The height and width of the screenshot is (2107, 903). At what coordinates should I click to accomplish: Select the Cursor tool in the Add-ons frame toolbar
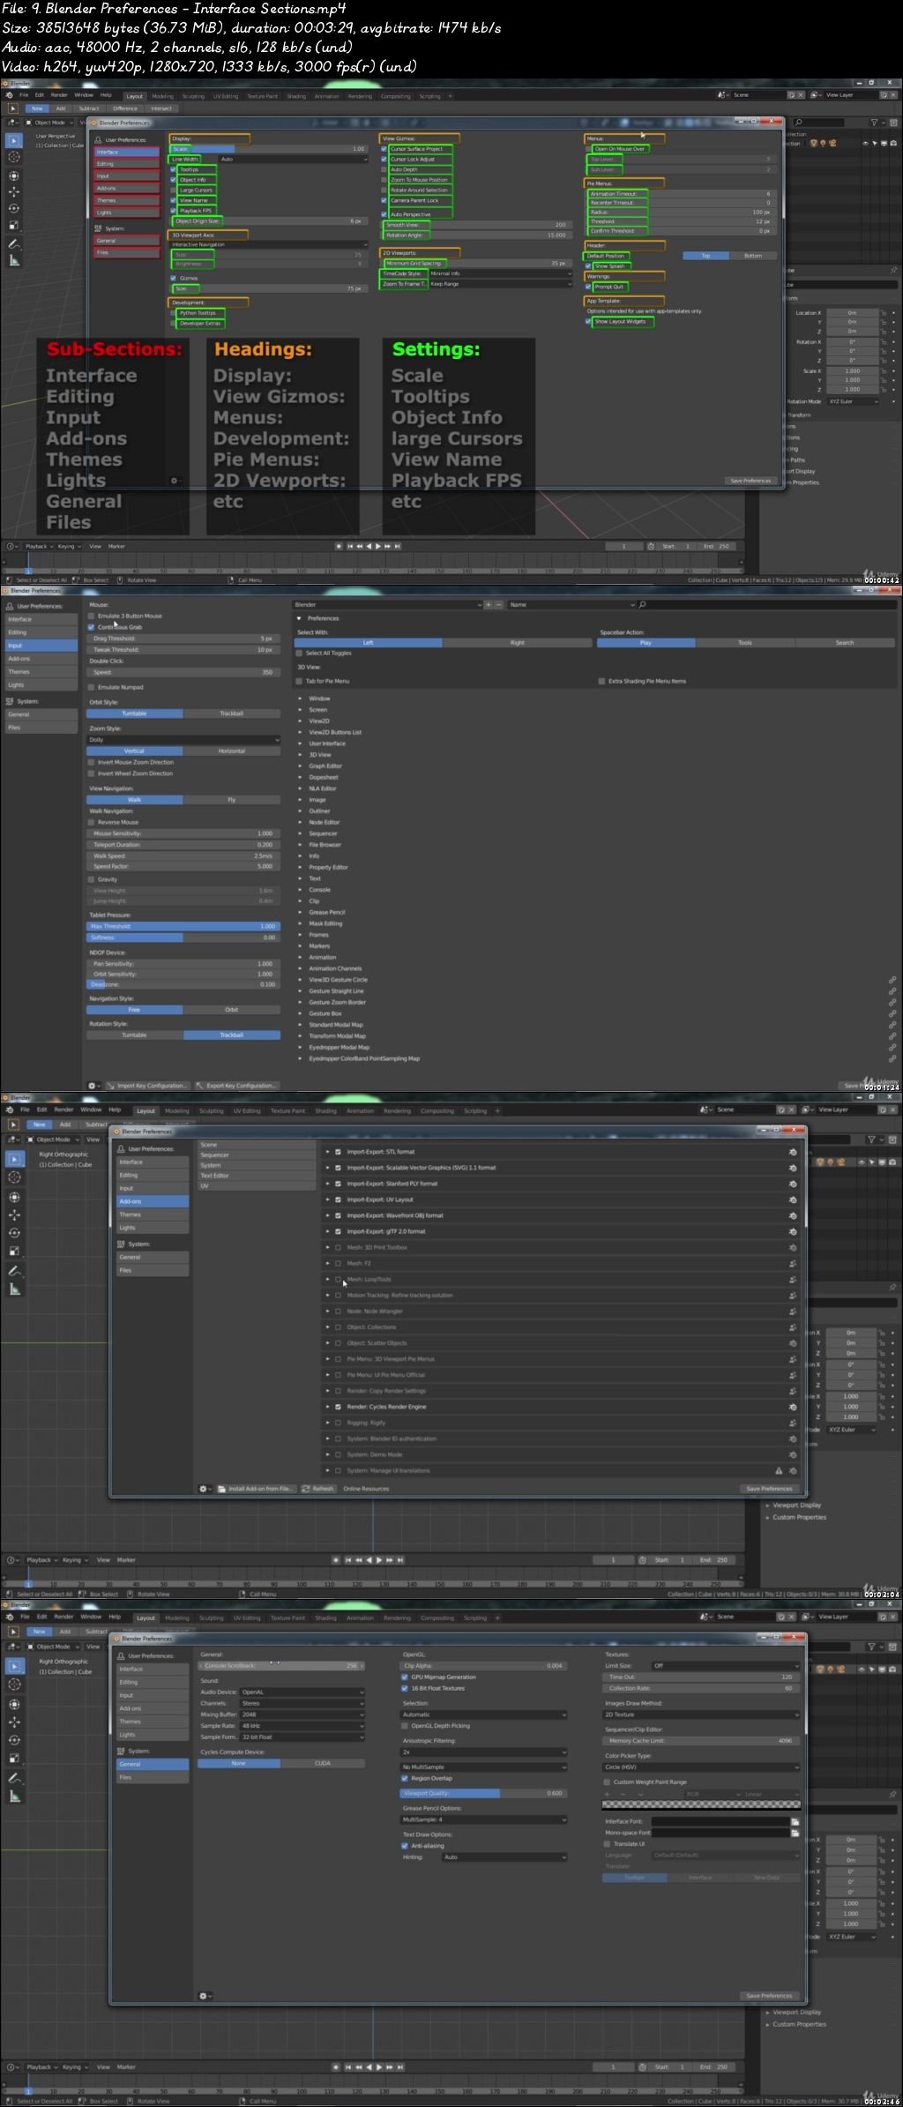(x=14, y=1177)
